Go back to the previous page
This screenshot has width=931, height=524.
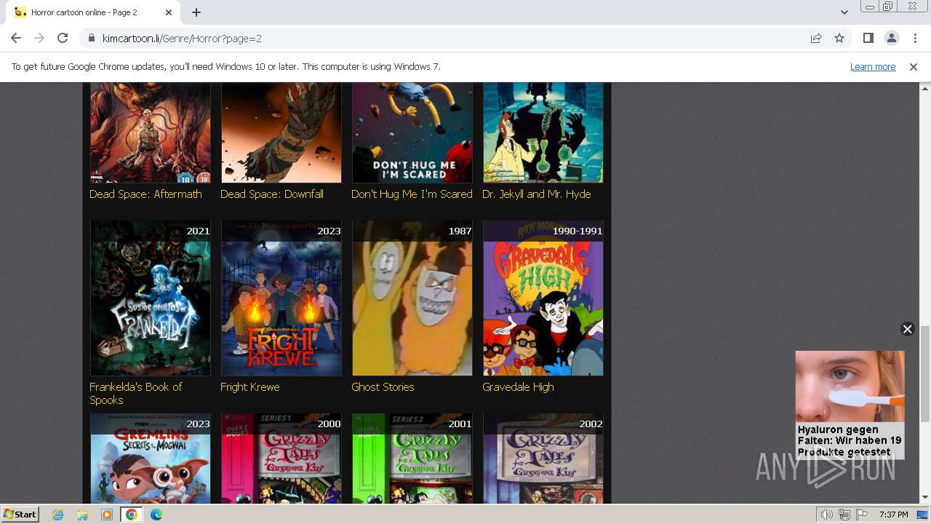(16, 38)
